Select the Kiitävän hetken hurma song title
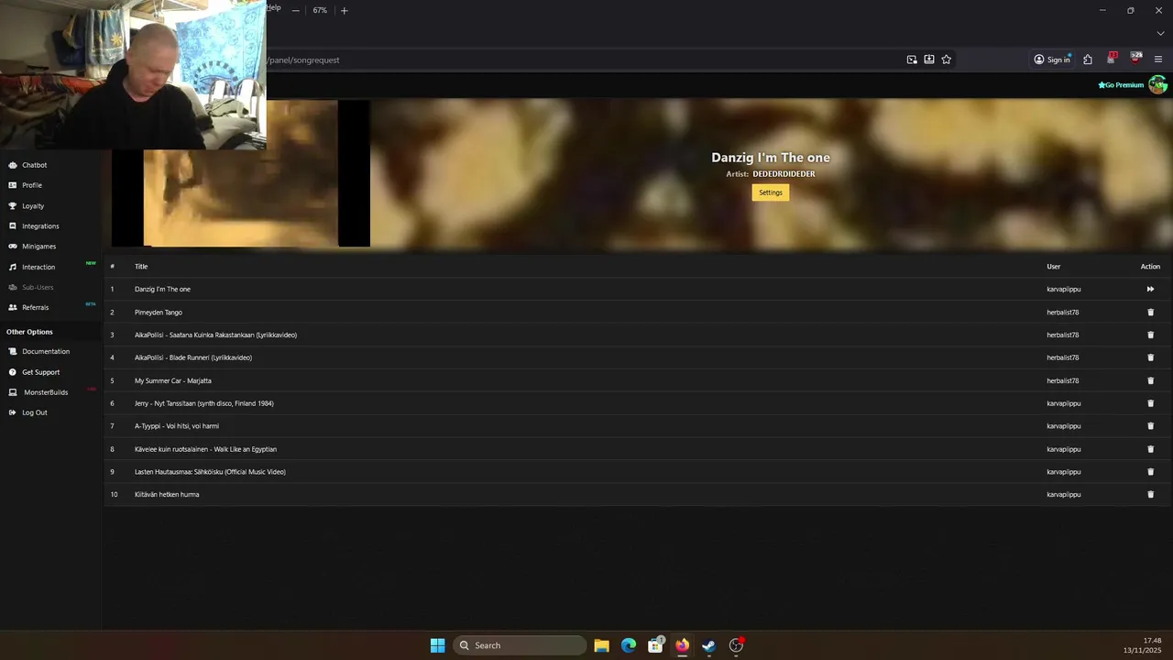1173x660 pixels. [x=167, y=494]
